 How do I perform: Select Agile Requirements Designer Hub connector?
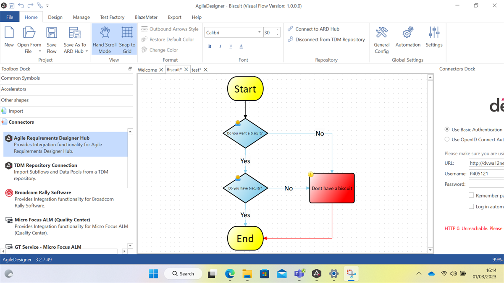[66, 145]
